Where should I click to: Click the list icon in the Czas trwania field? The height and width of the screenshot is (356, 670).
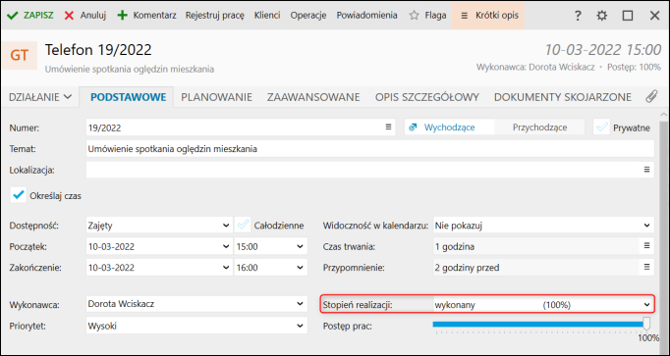click(647, 245)
